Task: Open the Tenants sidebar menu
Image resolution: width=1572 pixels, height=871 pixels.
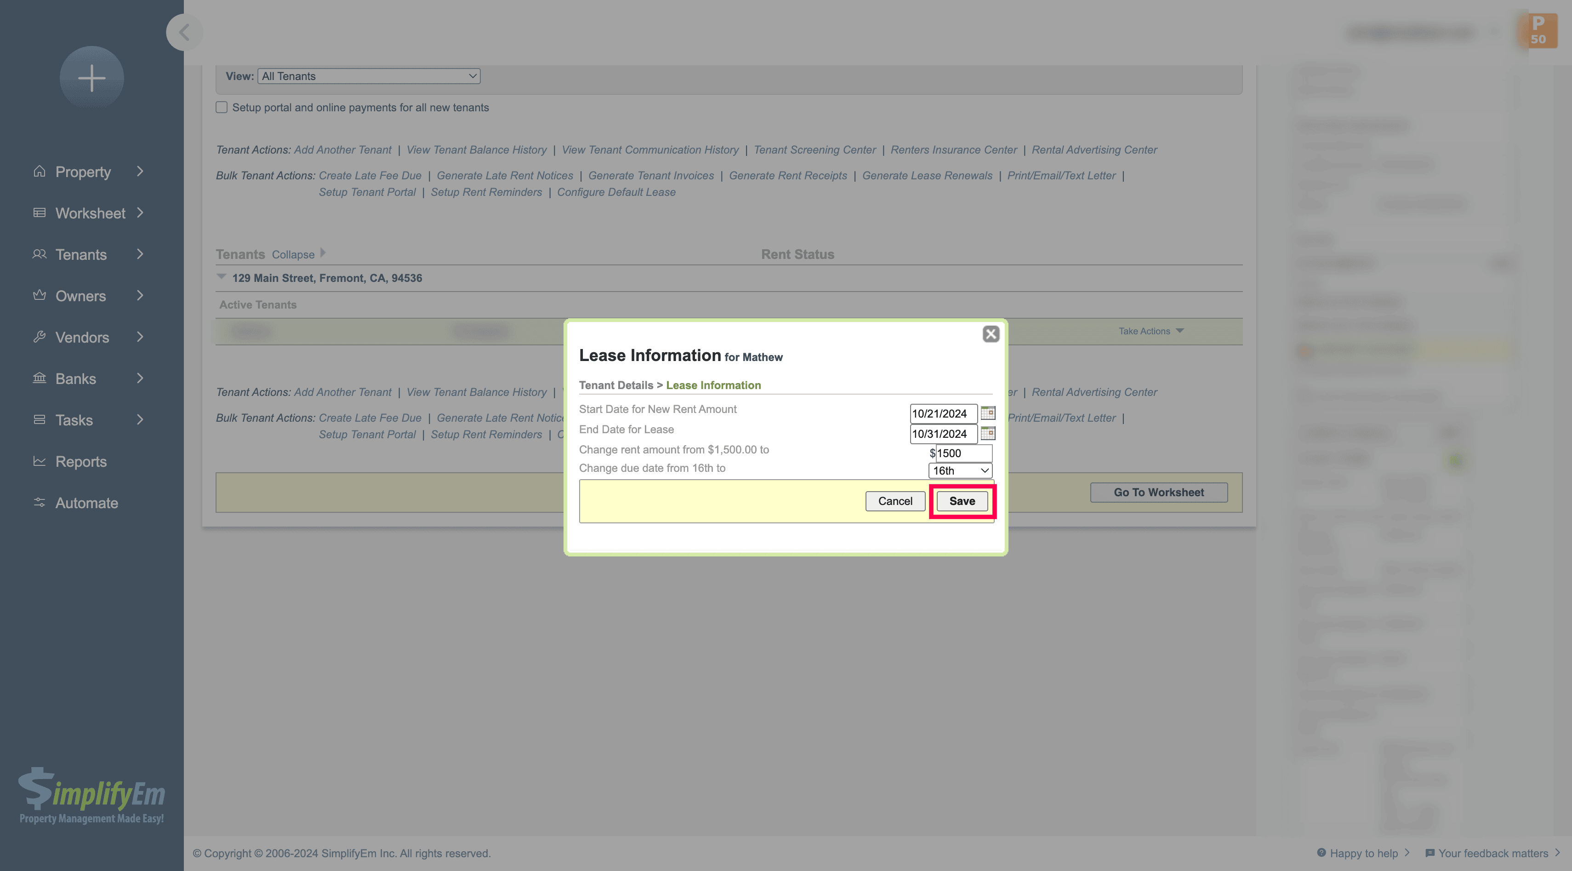Action: point(81,254)
